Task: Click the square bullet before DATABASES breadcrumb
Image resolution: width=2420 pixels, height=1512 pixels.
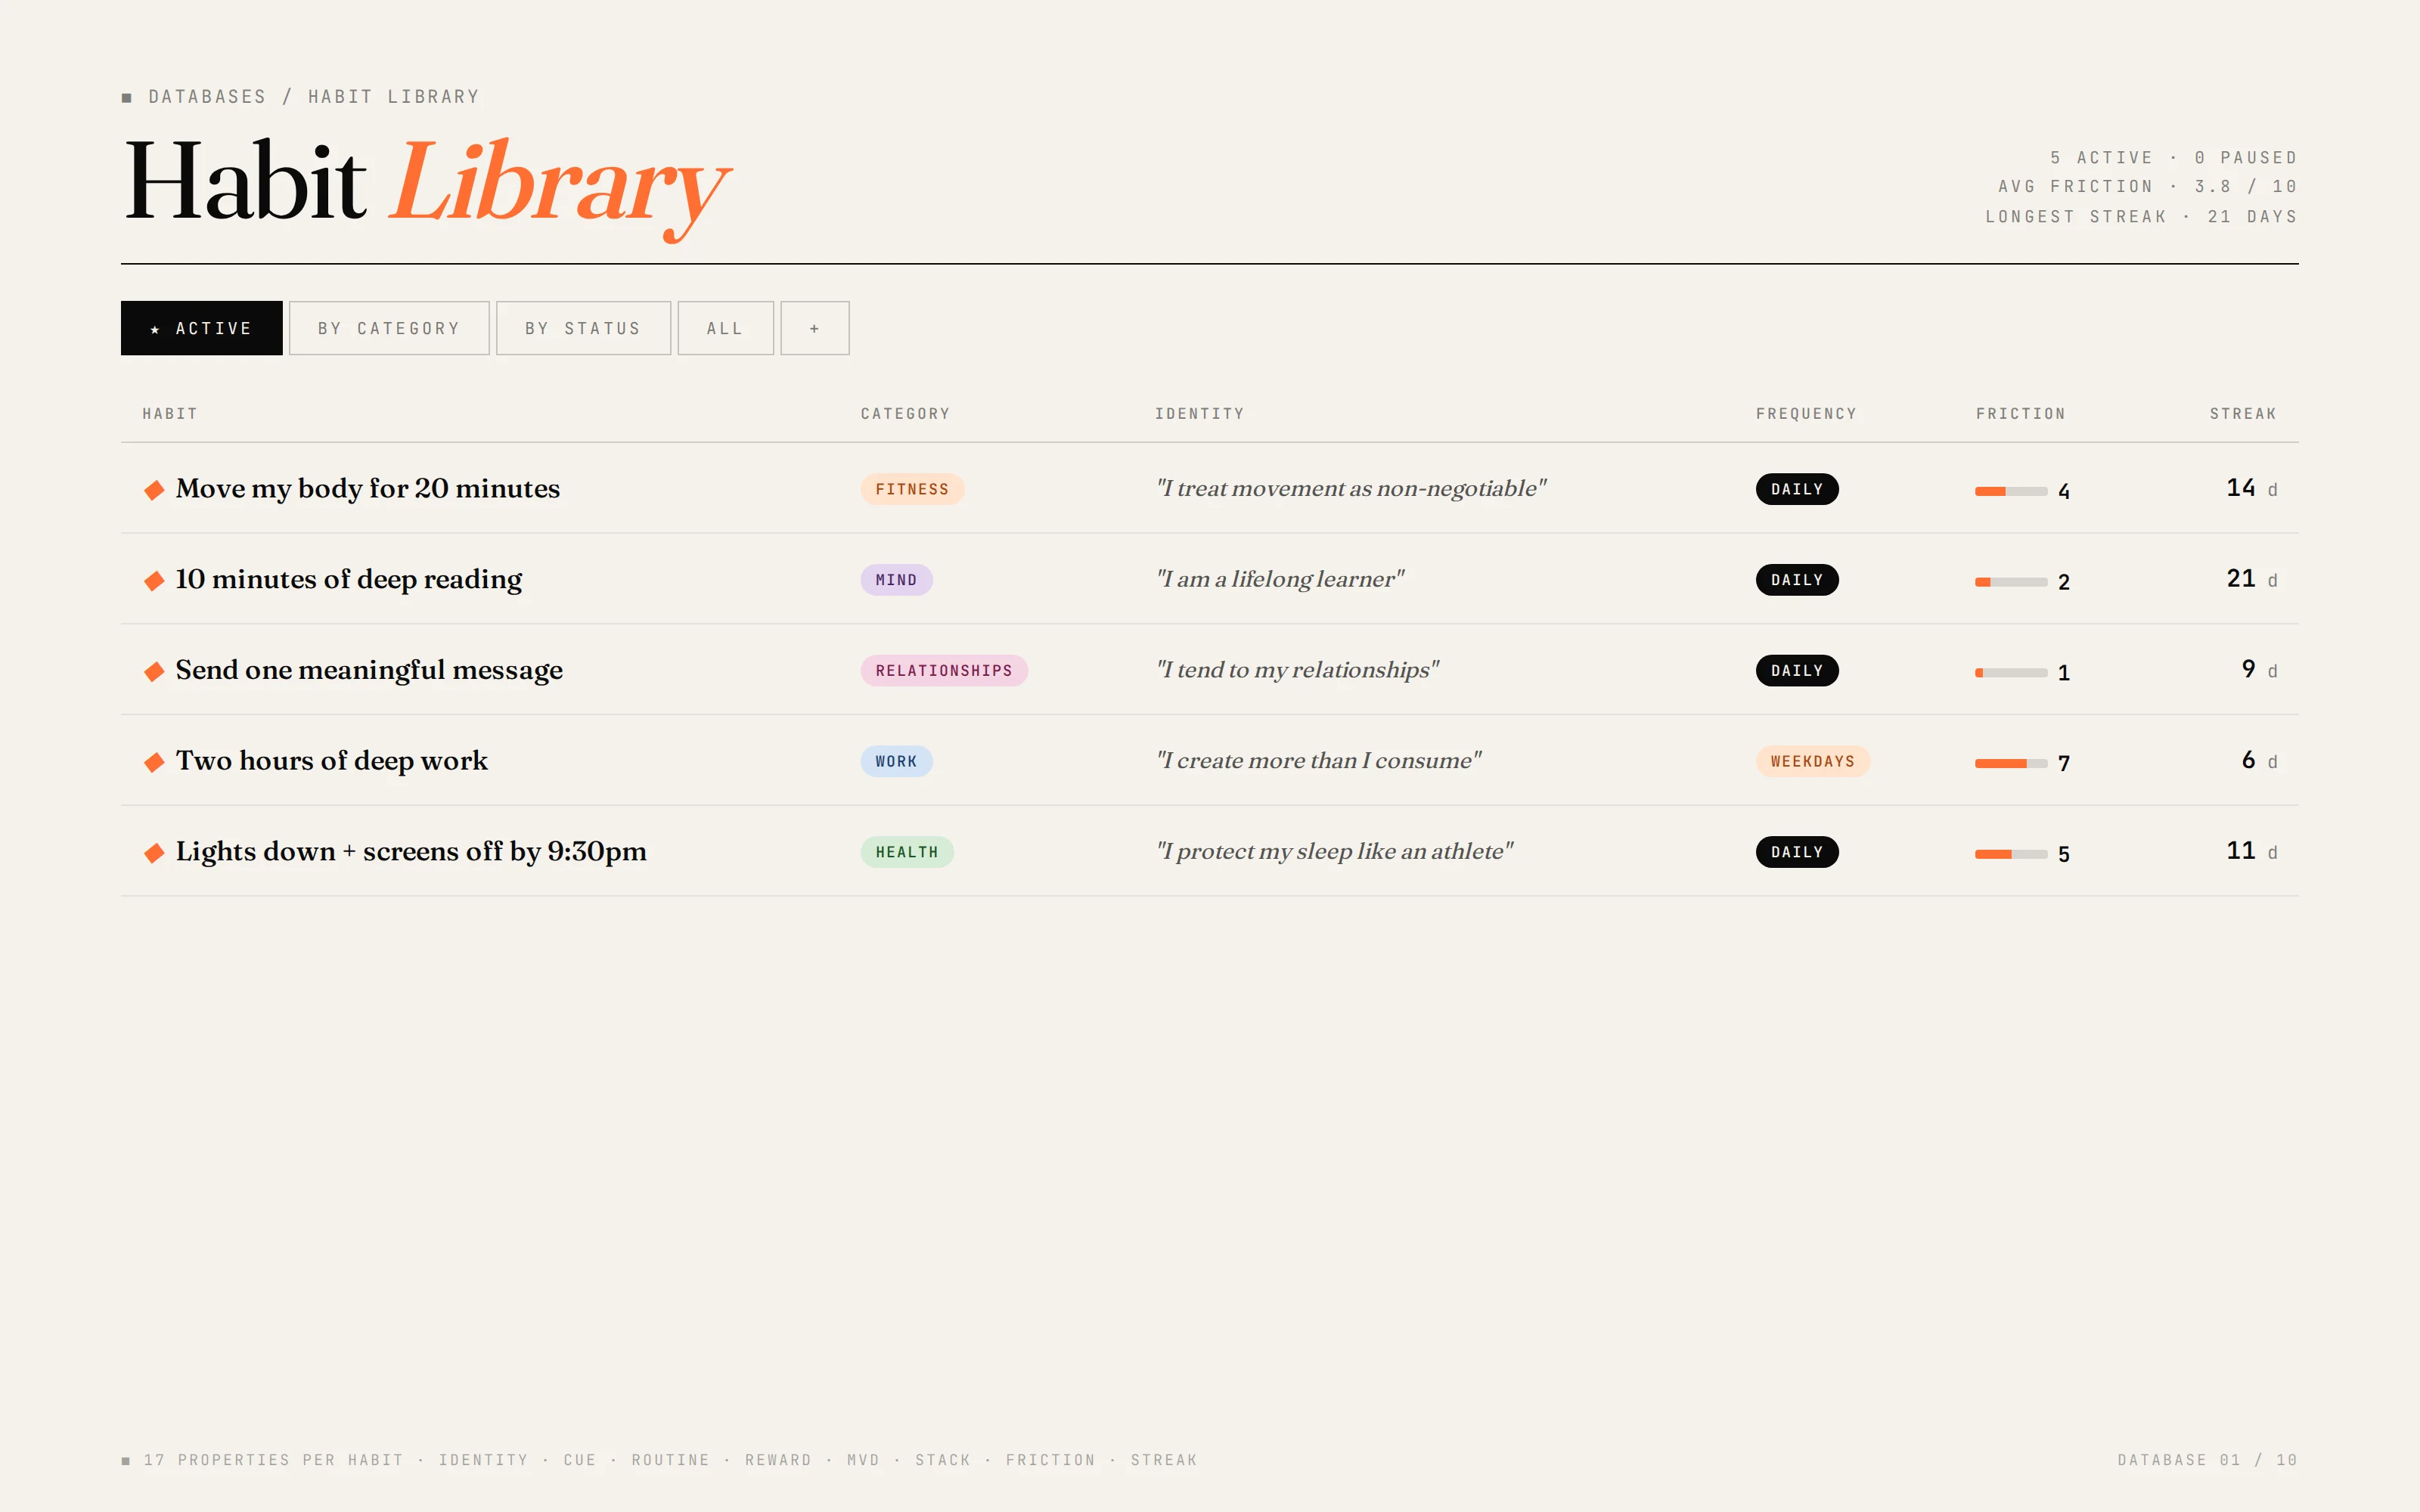Action: tap(127, 98)
